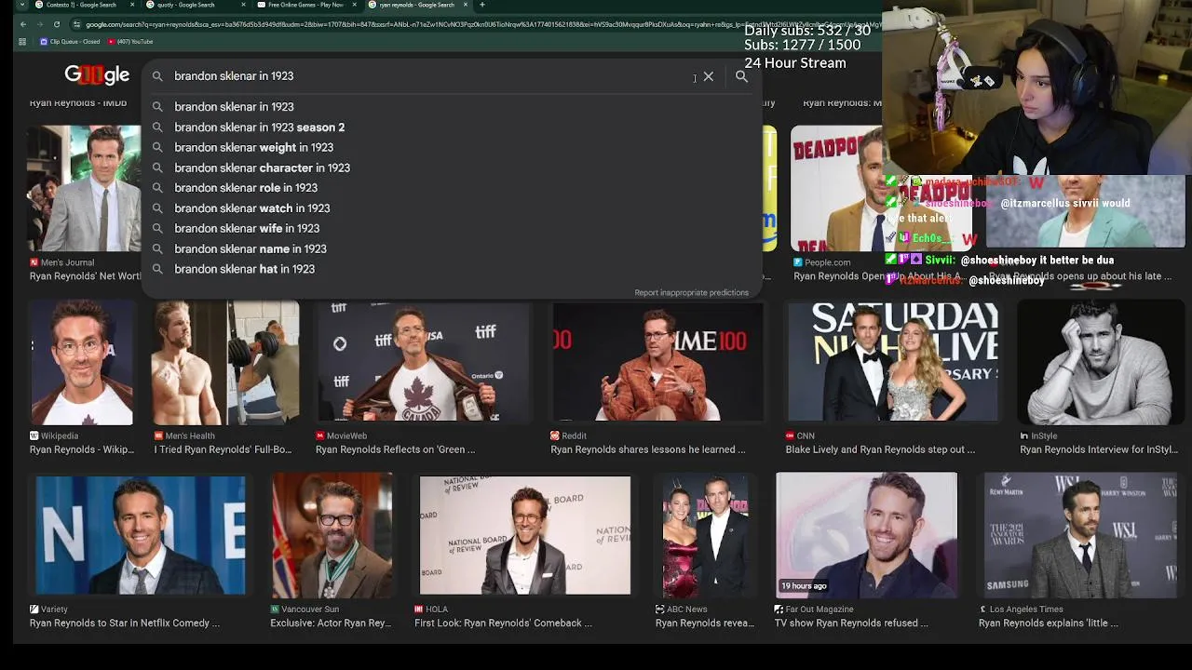Screen dimensions: 1192x670
Task: Click 'First Look: Ryan Reynolds' Comeback' title
Action: point(503,623)
